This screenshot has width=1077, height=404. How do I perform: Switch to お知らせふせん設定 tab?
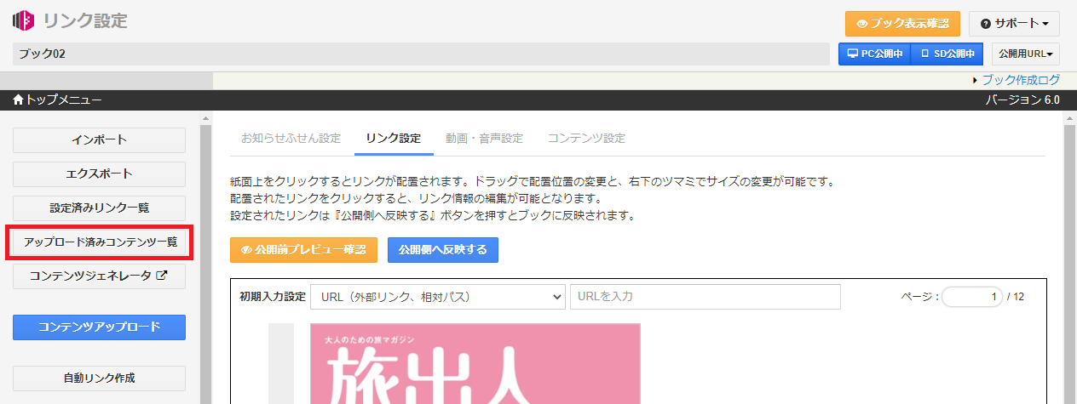(291, 139)
